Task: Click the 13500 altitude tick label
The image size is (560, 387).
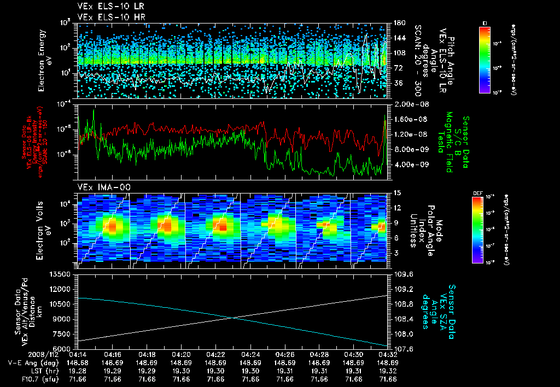Action: click(60, 274)
